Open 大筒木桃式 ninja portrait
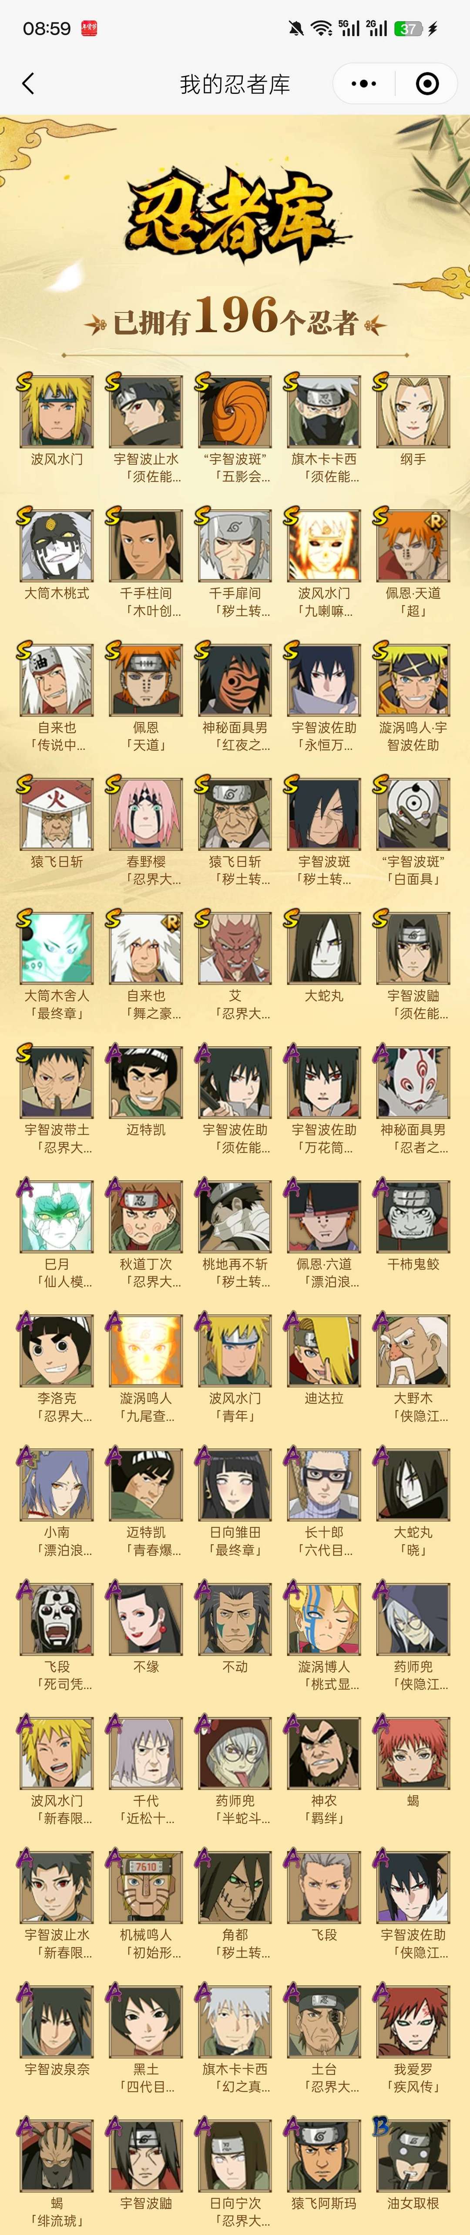The image size is (470, 2235). pyautogui.click(x=56, y=546)
